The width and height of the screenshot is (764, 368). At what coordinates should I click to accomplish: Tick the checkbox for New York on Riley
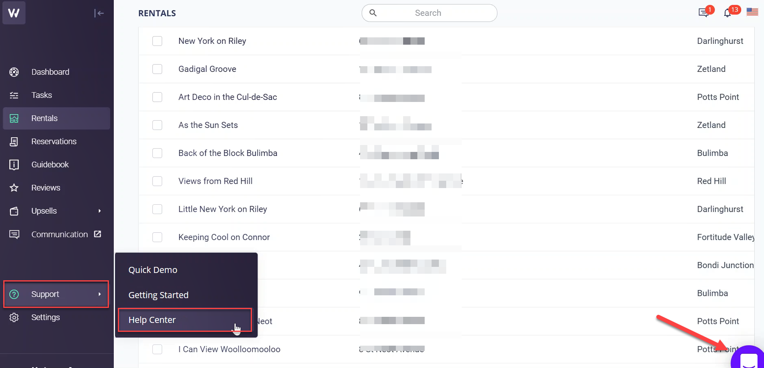pos(157,41)
